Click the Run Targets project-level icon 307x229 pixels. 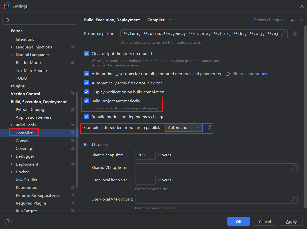72,211
